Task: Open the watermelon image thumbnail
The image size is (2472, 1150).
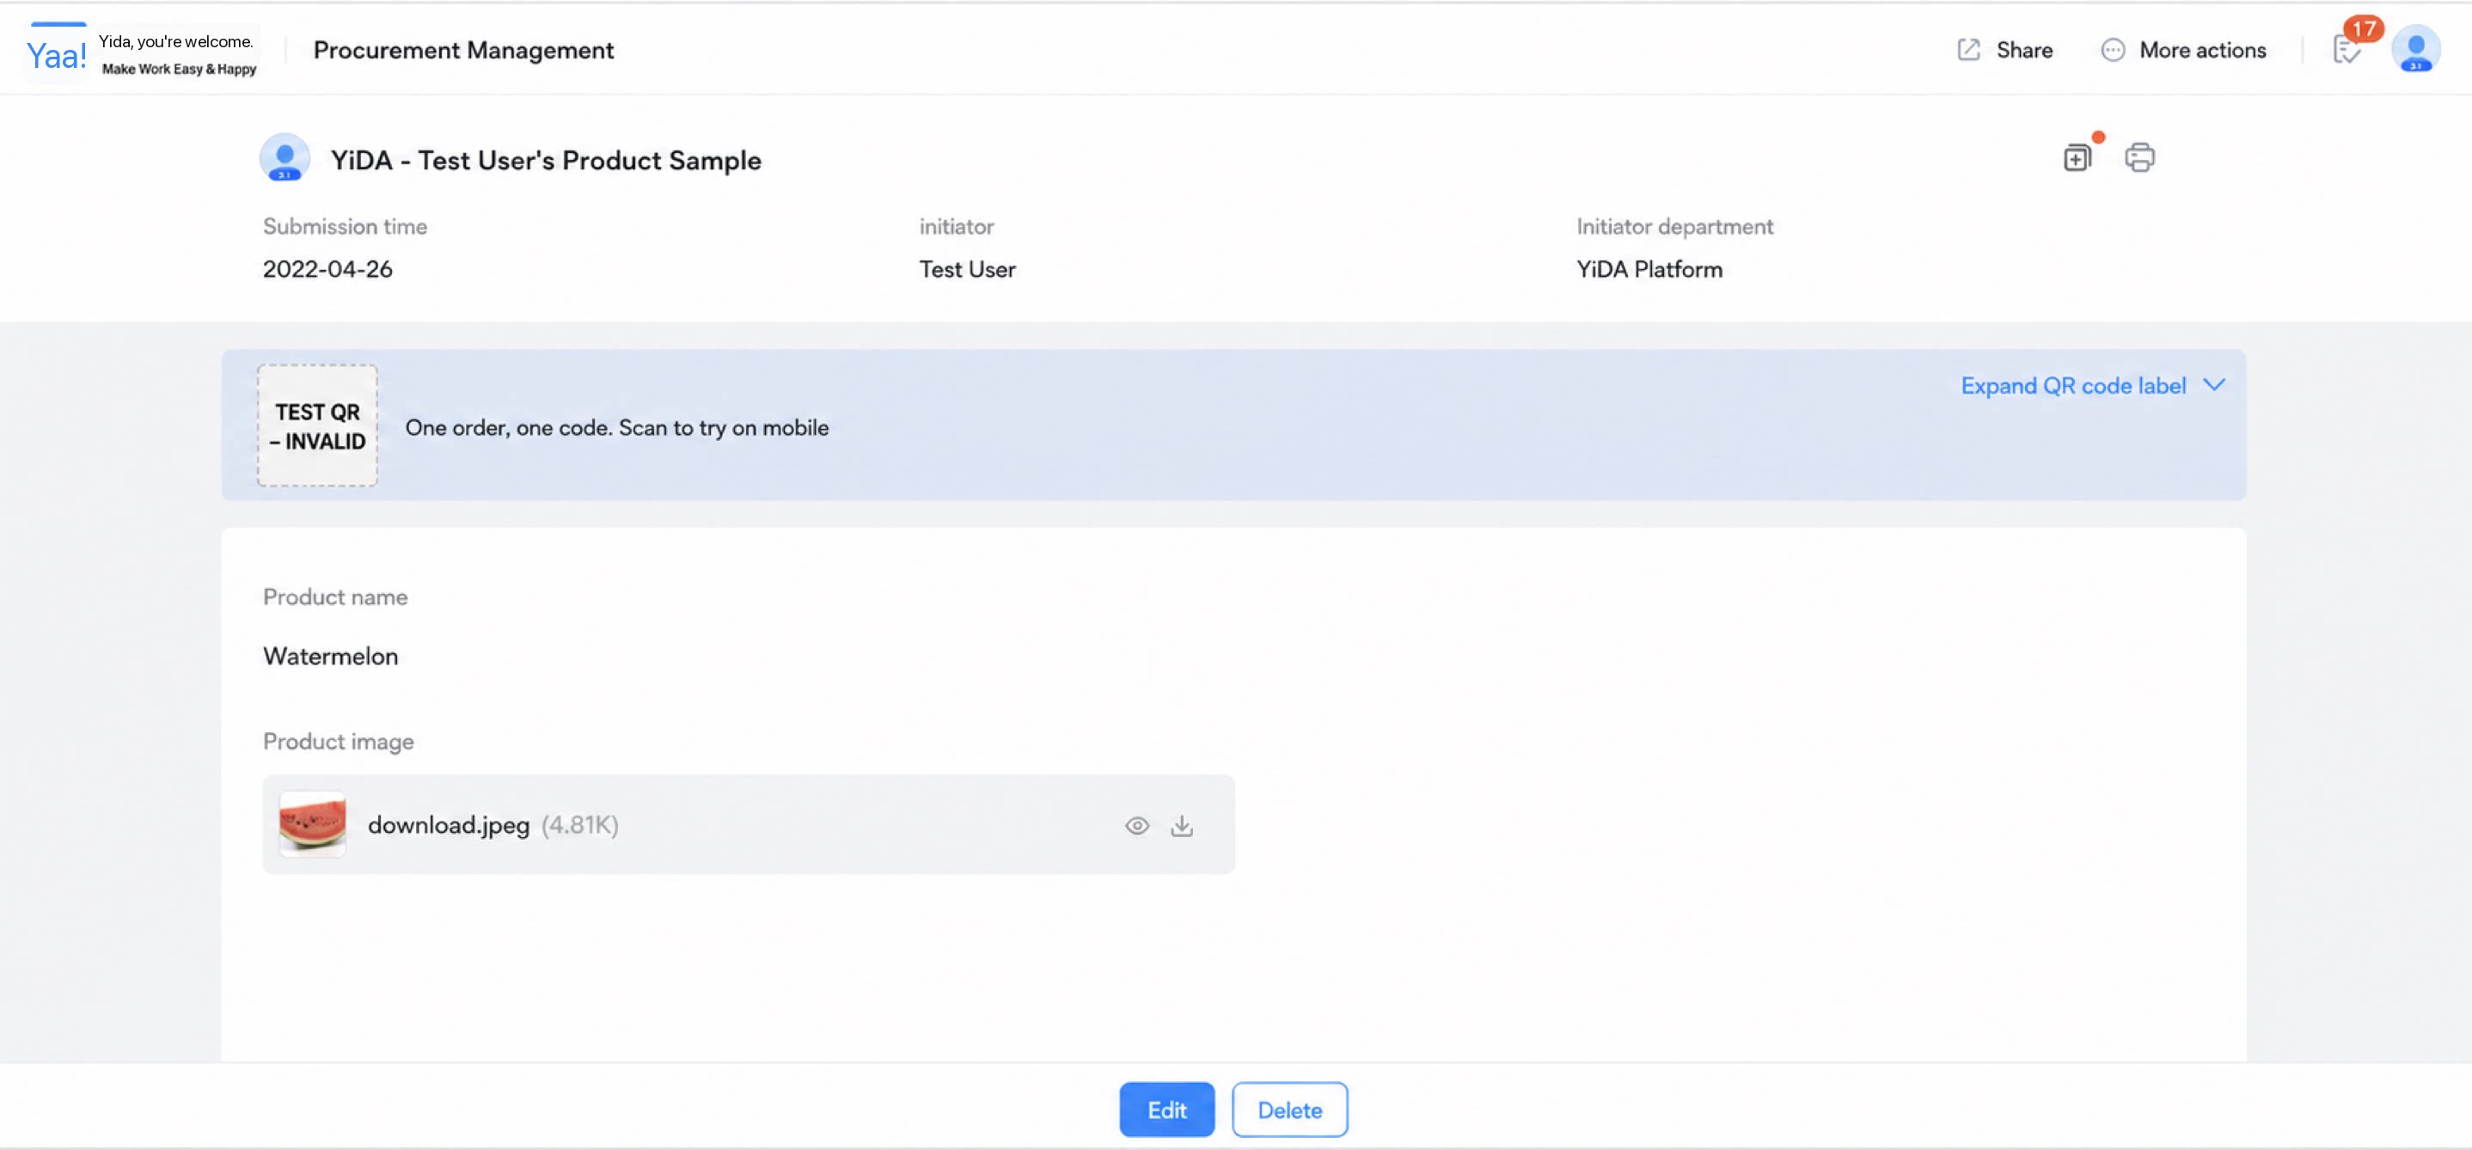Action: click(x=313, y=824)
